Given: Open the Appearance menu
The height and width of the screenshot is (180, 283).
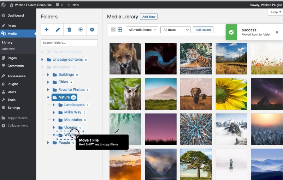Looking at the screenshot, I should [16, 76].
